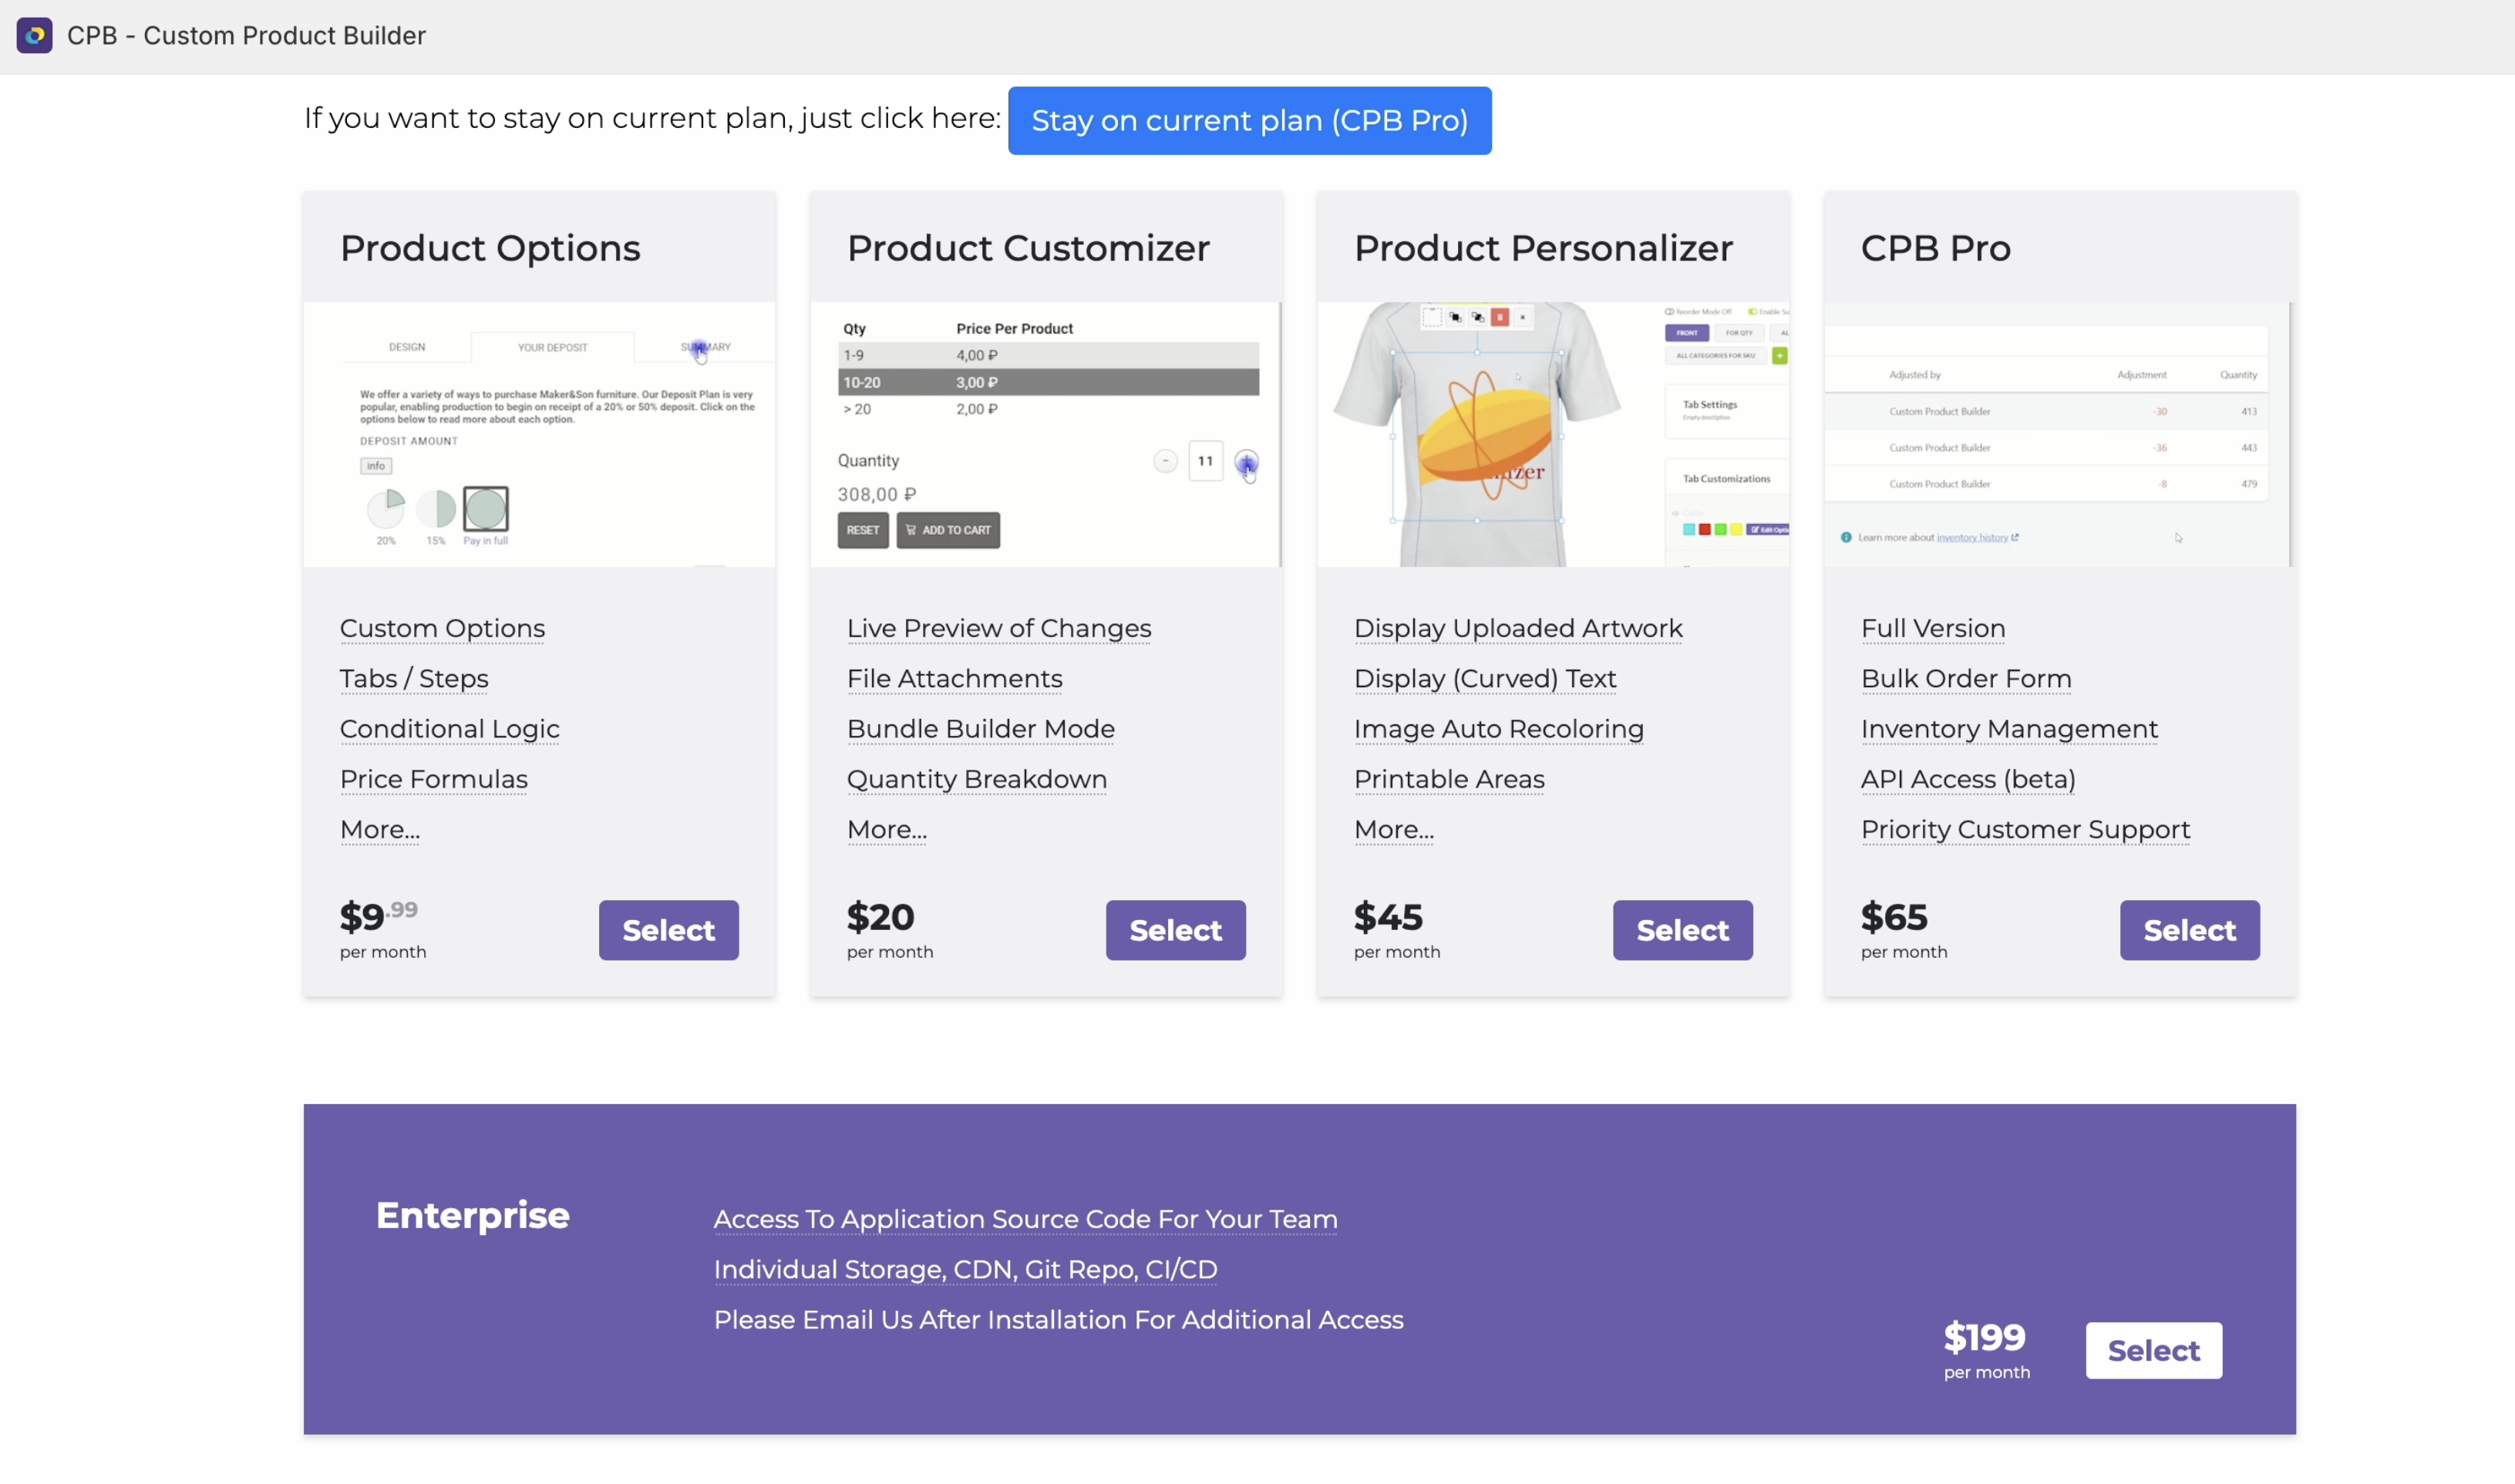Click Stay on current plan (CPB Pro)
The height and width of the screenshot is (1484, 2515).
coord(1250,121)
